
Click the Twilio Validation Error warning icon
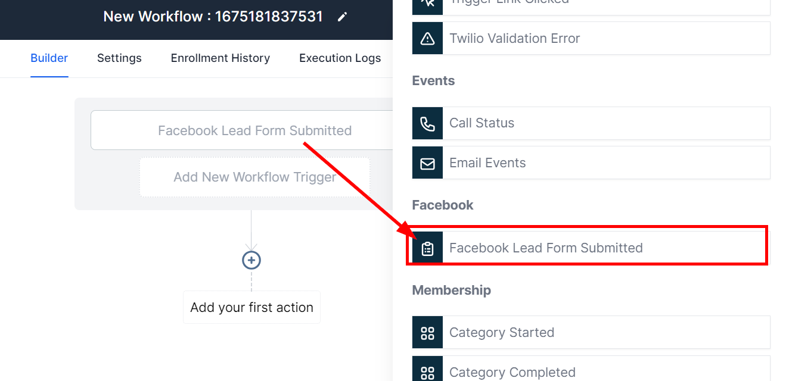tap(427, 39)
